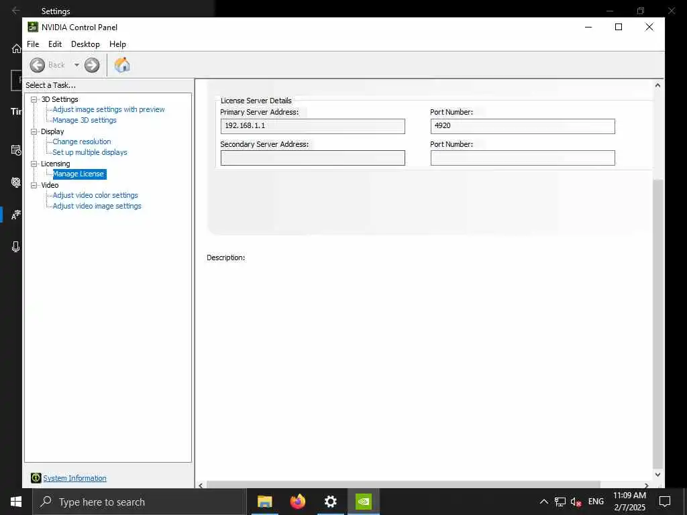Open the Edit menu

click(x=55, y=44)
